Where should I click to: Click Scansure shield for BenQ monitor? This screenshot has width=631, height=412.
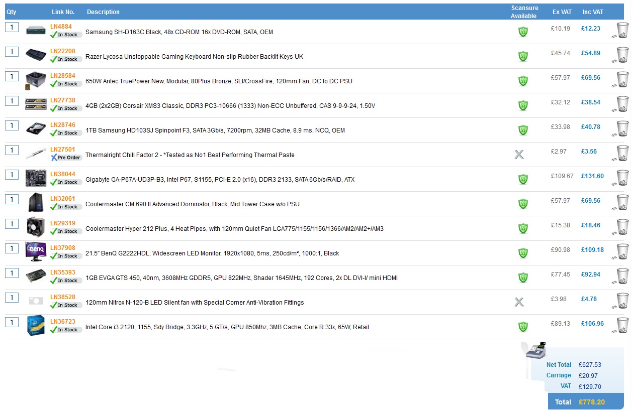[x=523, y=253]
